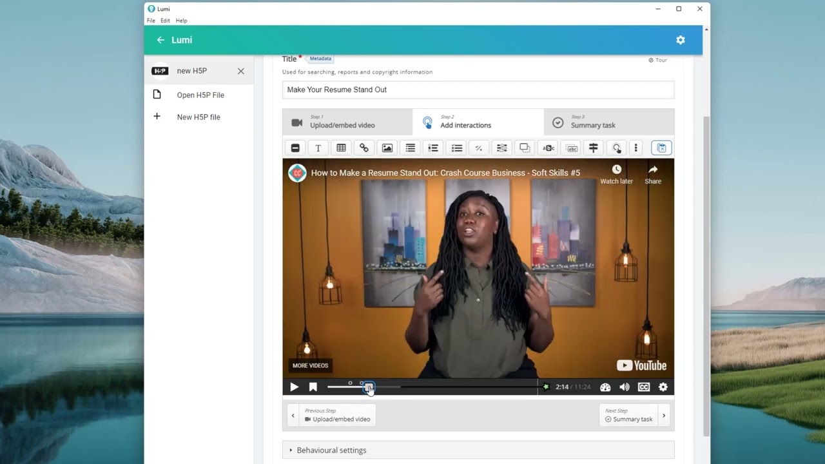Click the first interaction dot on timeline
825x464 pixels.
click(x=351, y=383)
